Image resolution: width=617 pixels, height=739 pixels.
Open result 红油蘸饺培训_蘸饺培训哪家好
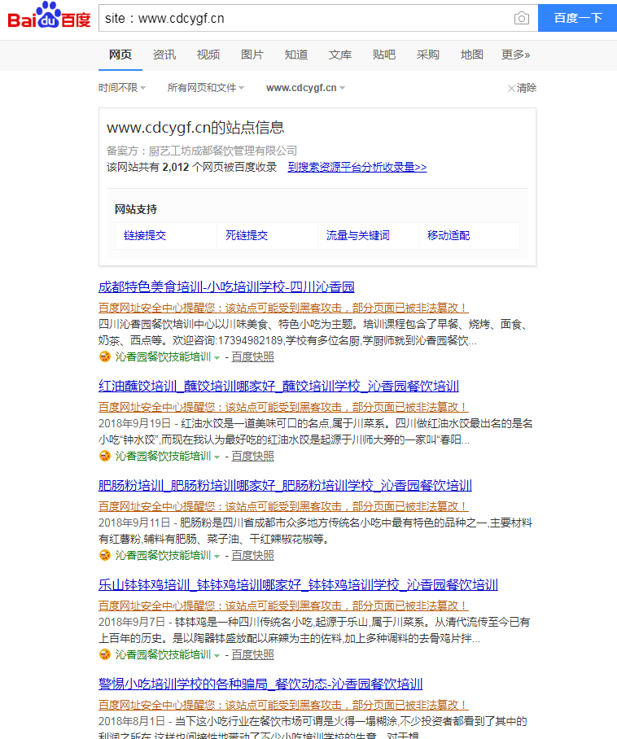(x=278, y=387)
